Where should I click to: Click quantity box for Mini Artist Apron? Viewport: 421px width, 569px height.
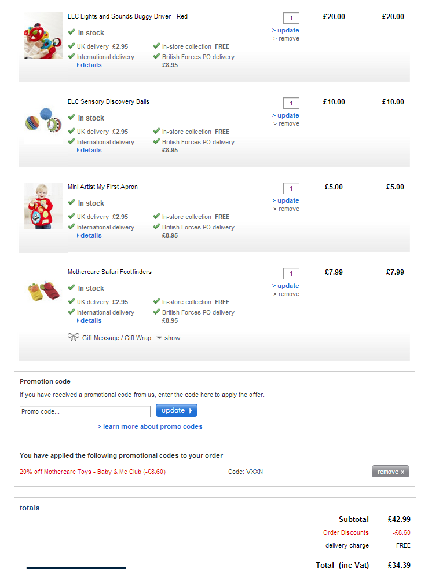click(x=291, y=188)
